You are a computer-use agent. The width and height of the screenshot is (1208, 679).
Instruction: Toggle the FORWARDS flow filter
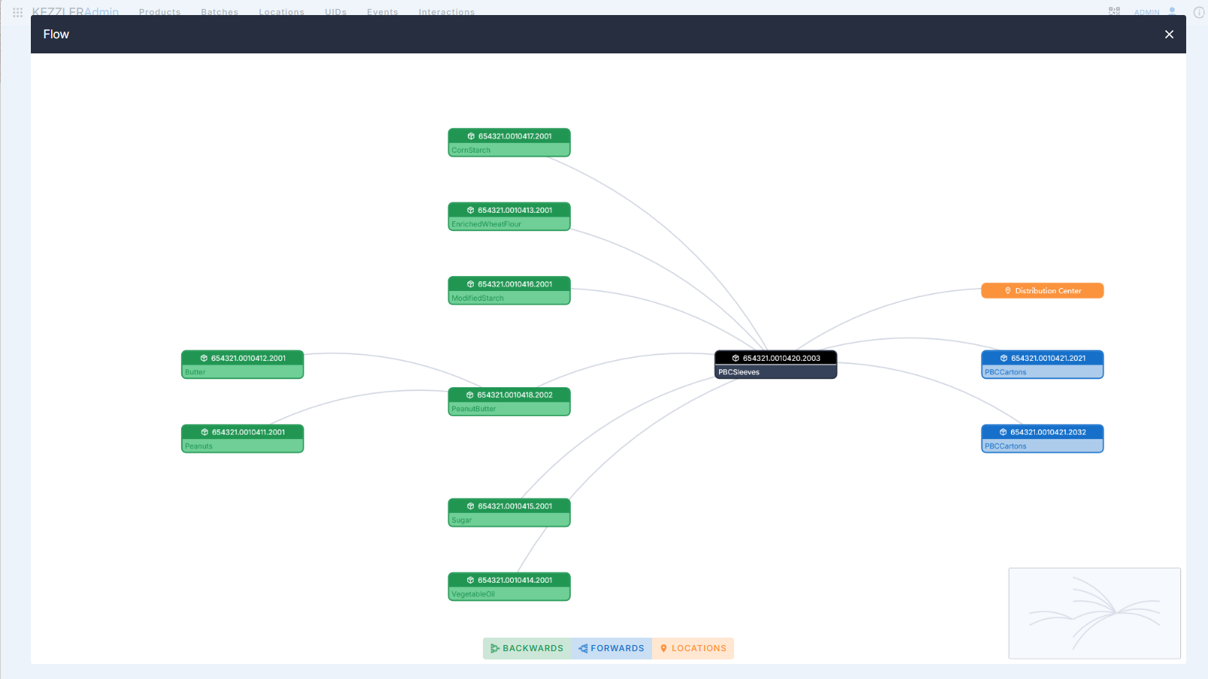tap(612, 648)
